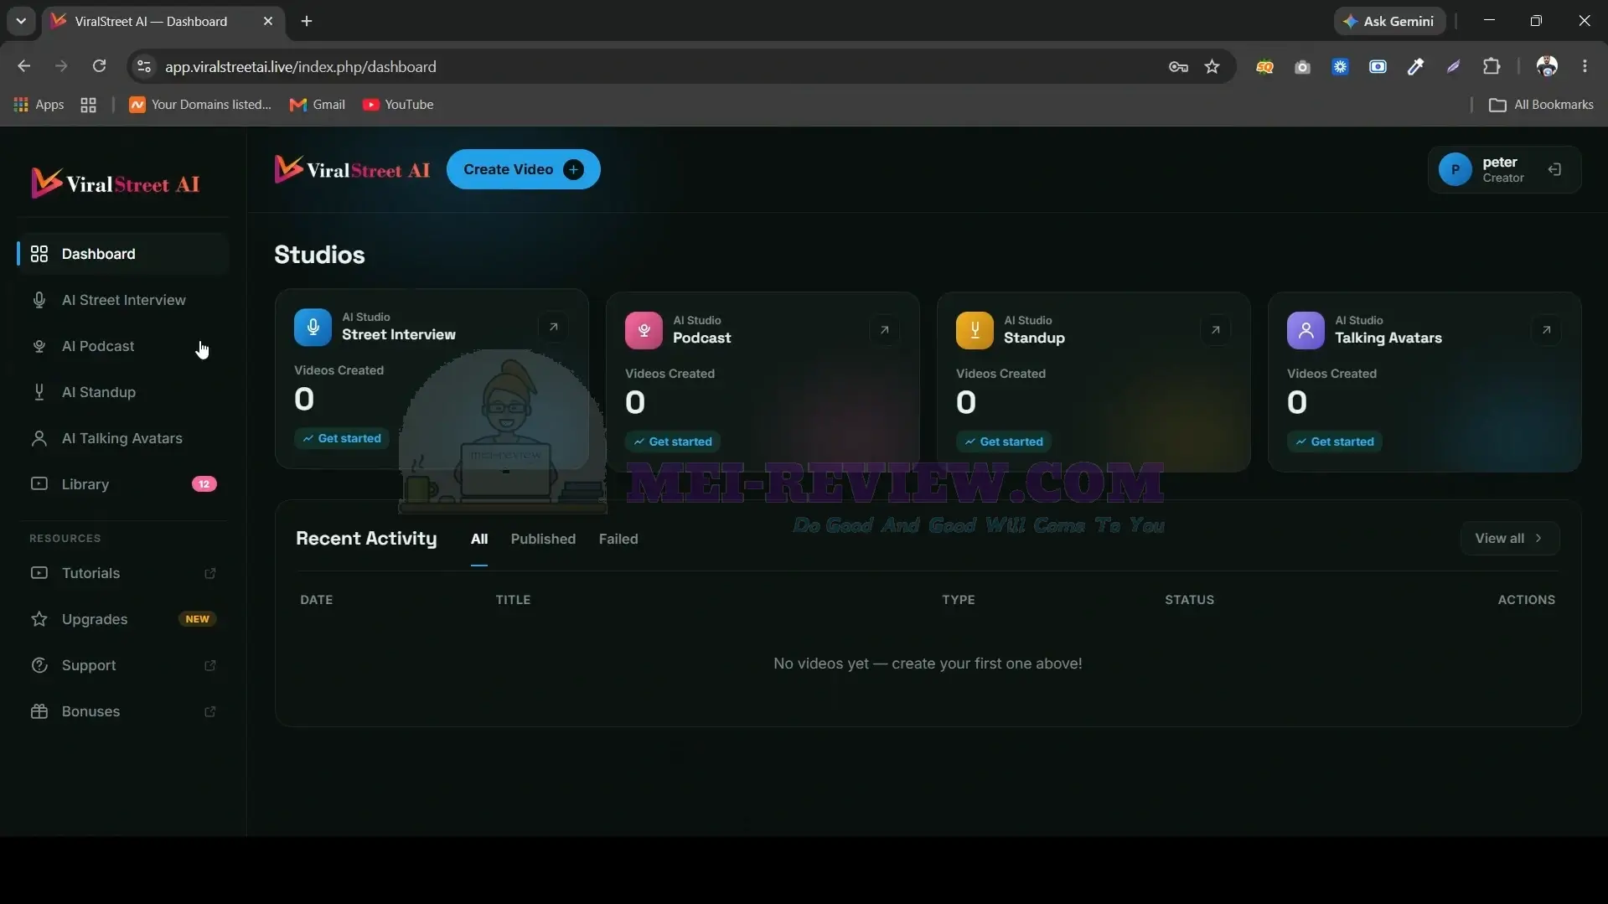The height and width of the screenshot is (904, 1608).
Task: Open Upgrades in sidebar
Action: point(123,619)
